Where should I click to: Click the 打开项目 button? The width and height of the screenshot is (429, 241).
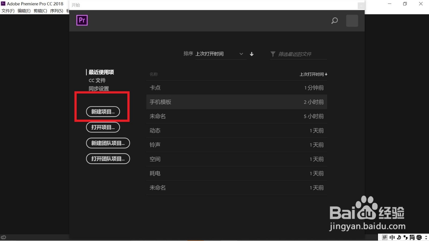click(x=103, y=127)
